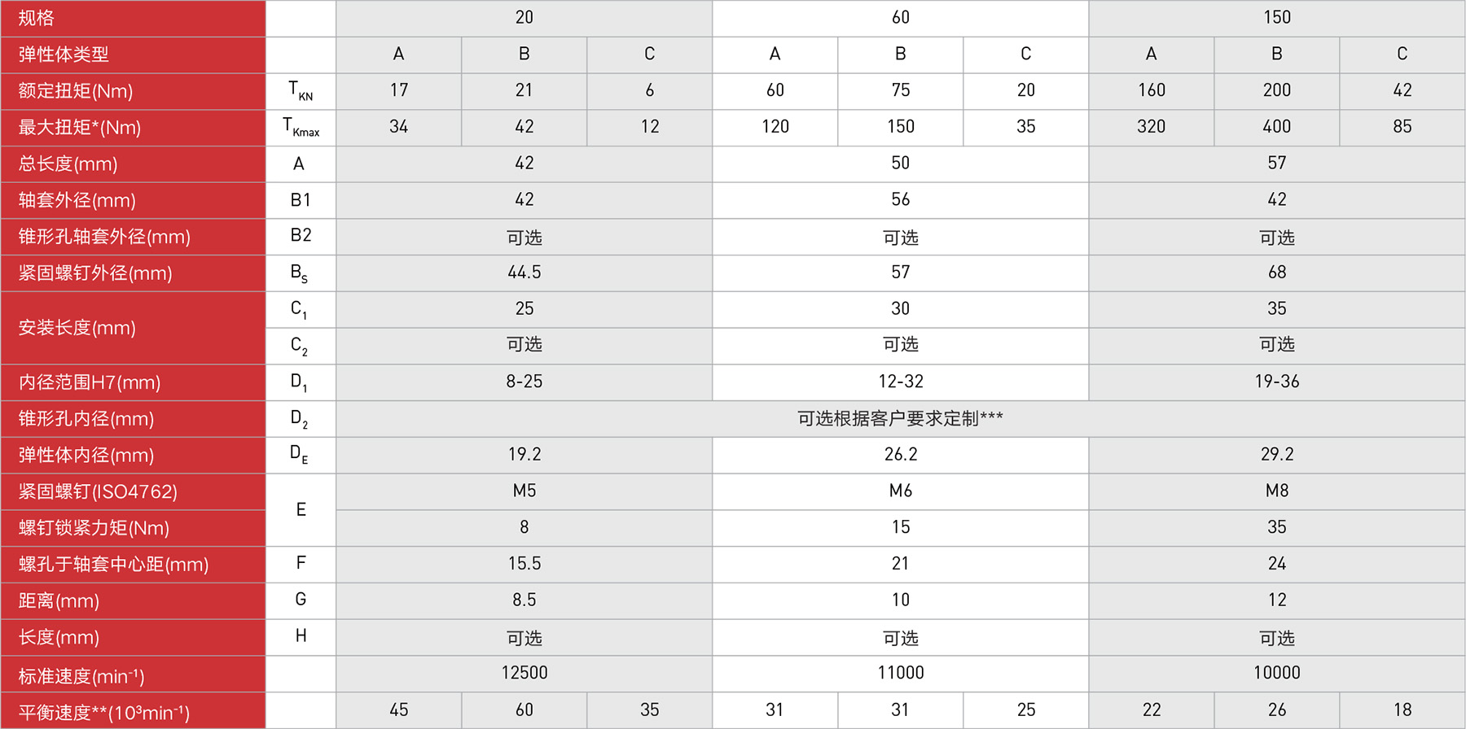Select the 总长度(mm) row label

point(133,164)
